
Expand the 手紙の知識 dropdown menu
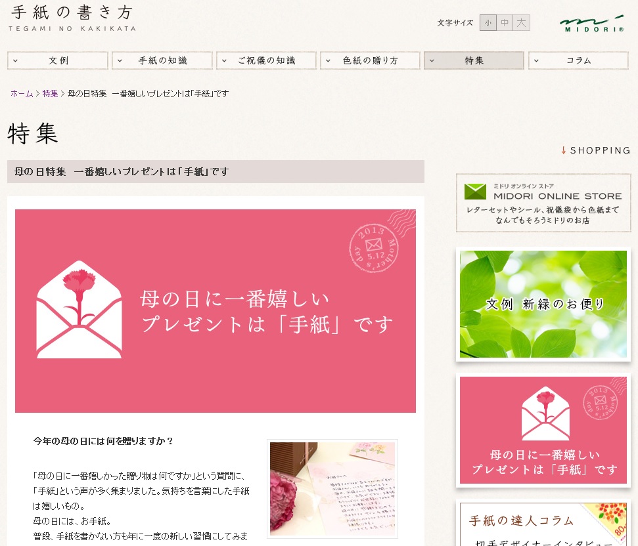tap(162, 60)
